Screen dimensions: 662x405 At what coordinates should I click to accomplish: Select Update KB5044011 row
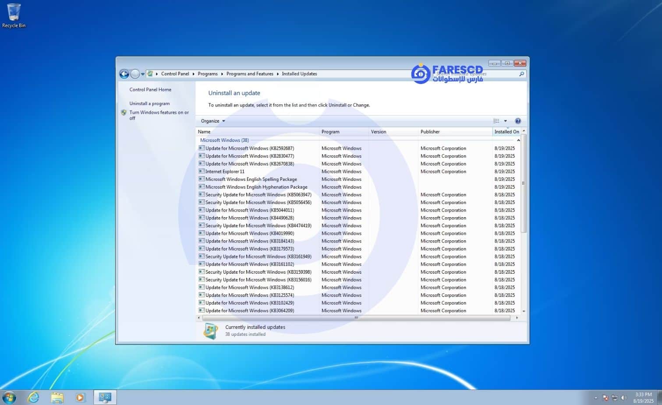[358, 210]
